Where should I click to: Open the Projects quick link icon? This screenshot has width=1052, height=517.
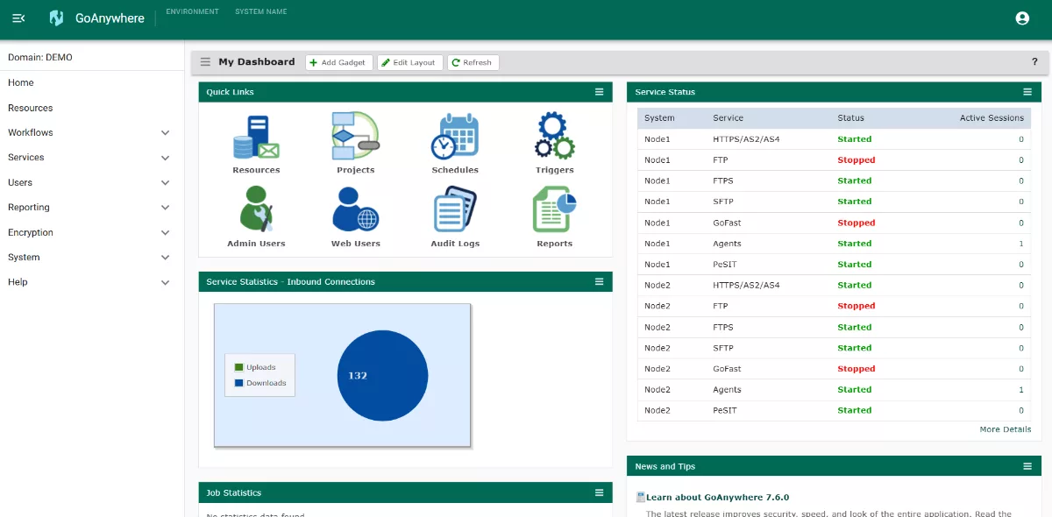coord(355,137)
